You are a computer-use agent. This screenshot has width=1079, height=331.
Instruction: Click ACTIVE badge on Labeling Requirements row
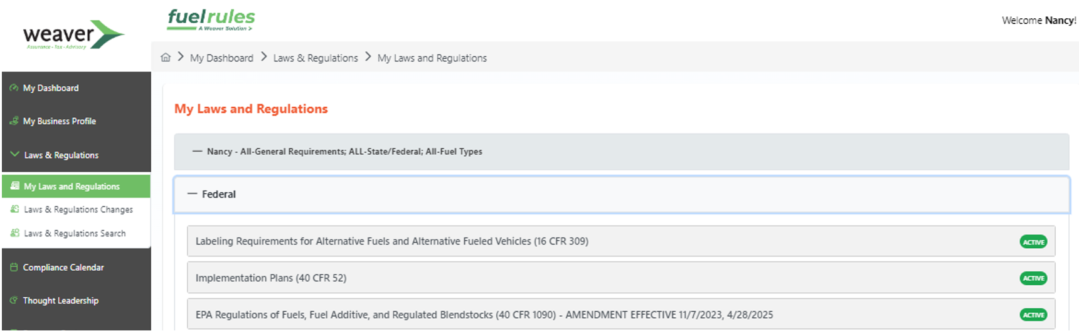point(1033,242)
